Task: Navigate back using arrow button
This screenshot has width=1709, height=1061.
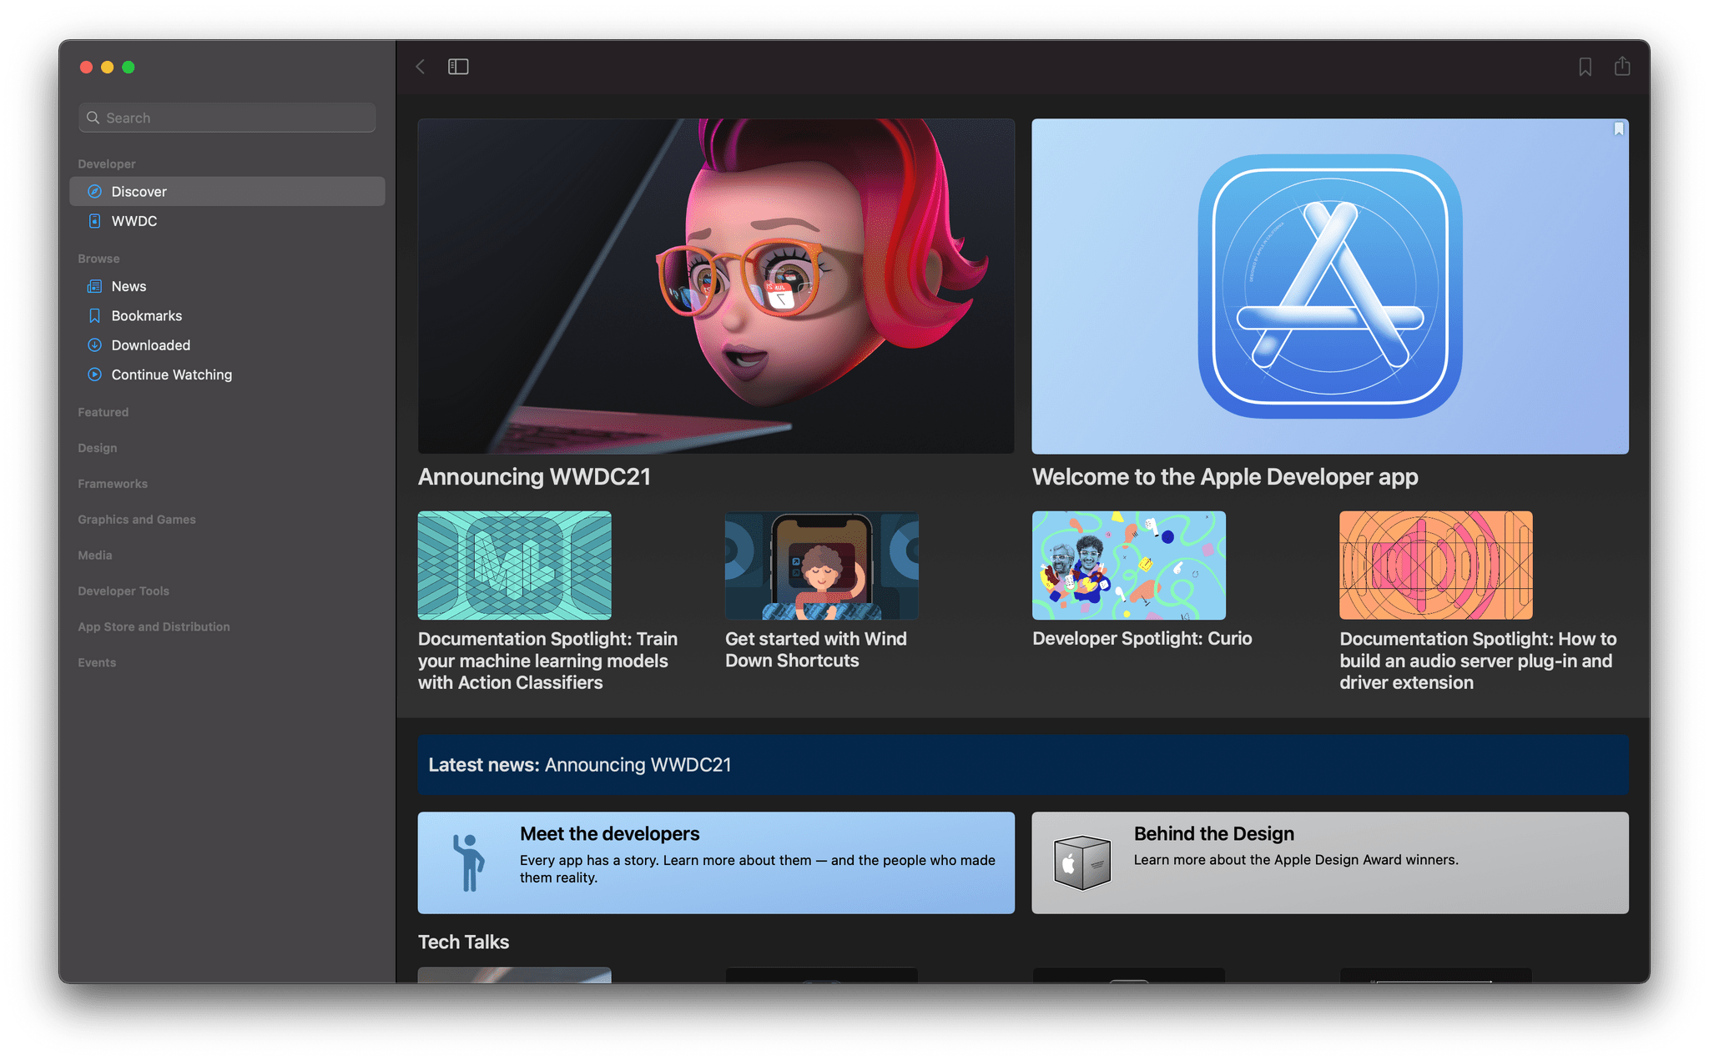Action: pyautogui.click(x=421, y=68)
